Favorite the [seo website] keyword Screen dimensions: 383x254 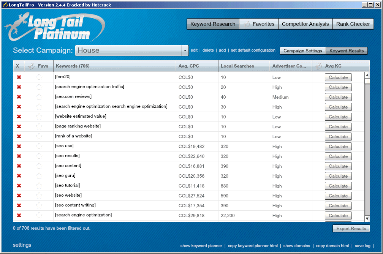[x=39, y=196]
